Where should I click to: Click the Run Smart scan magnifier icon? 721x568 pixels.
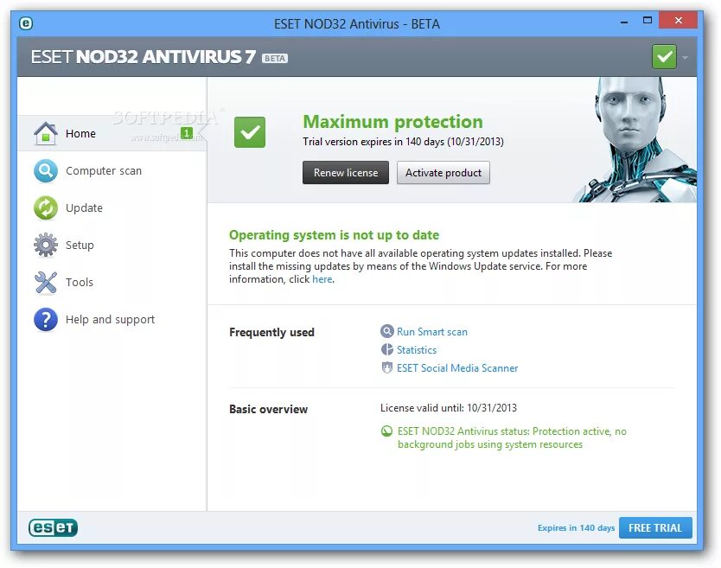[387, 331]
